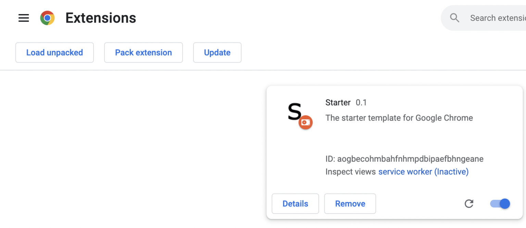Remove the Starter extension
Screen dimensions: 526x228
(350, 204)
